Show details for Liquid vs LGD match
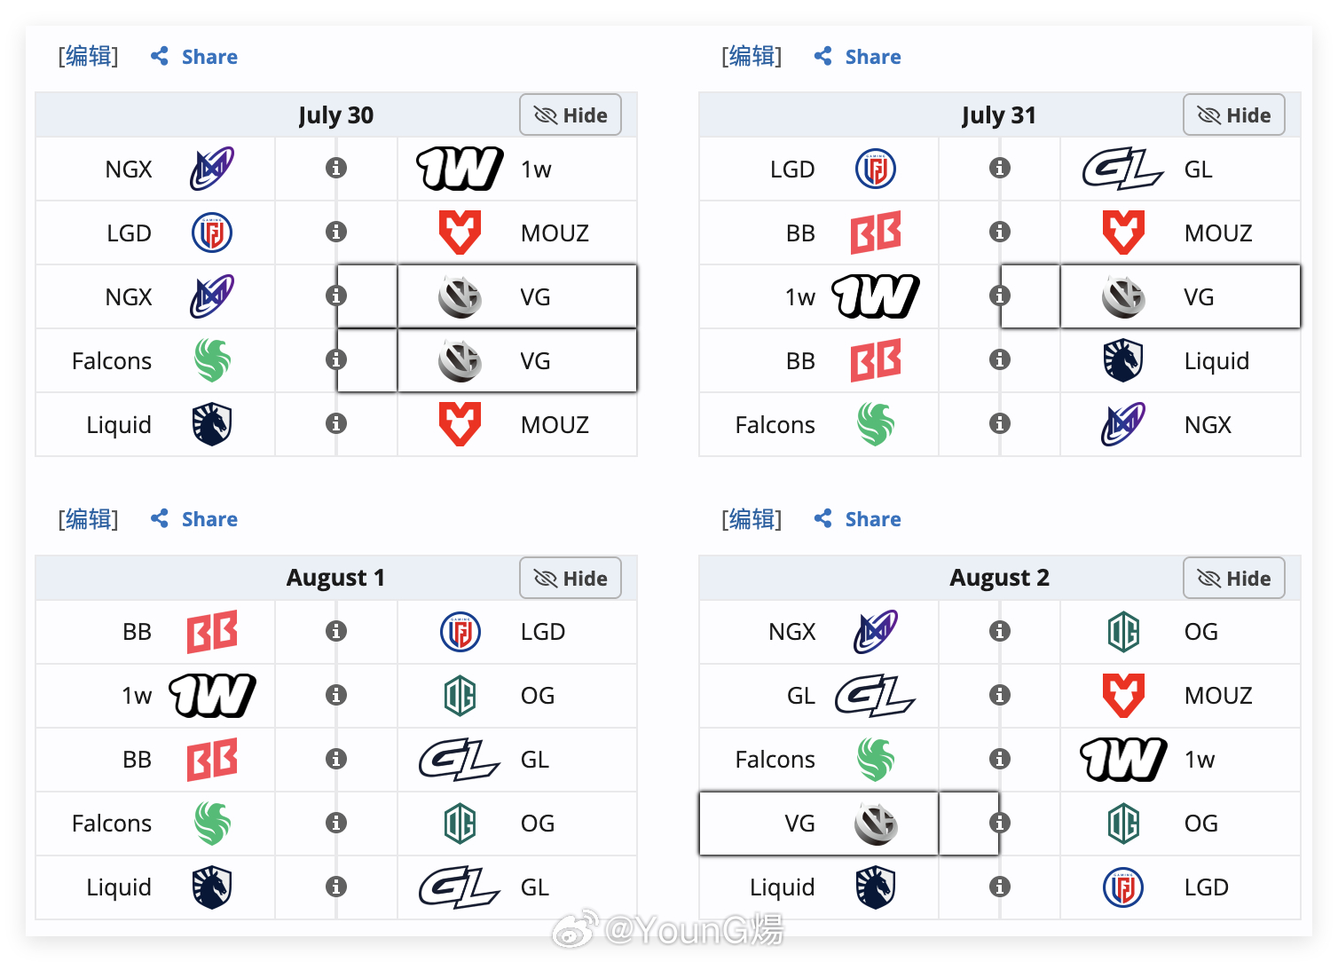The height and width of the screenshot is (962, 1338). pyautogui.click(x=1000, y=887)
